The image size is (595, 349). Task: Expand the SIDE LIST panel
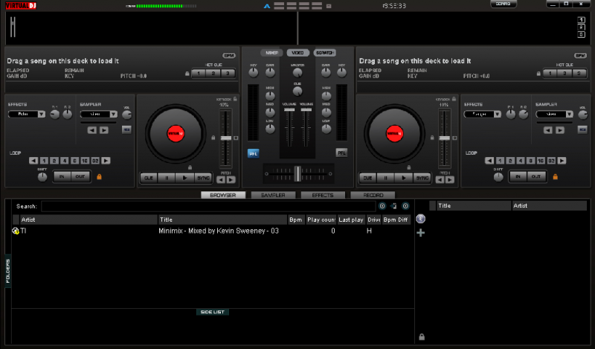click(x=213, y=312)
